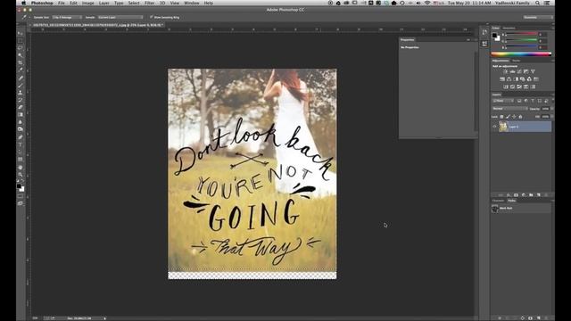The height and width of the screenshot is (321, 571).
Task: Open the File menu
Action: tap(62, 3)
